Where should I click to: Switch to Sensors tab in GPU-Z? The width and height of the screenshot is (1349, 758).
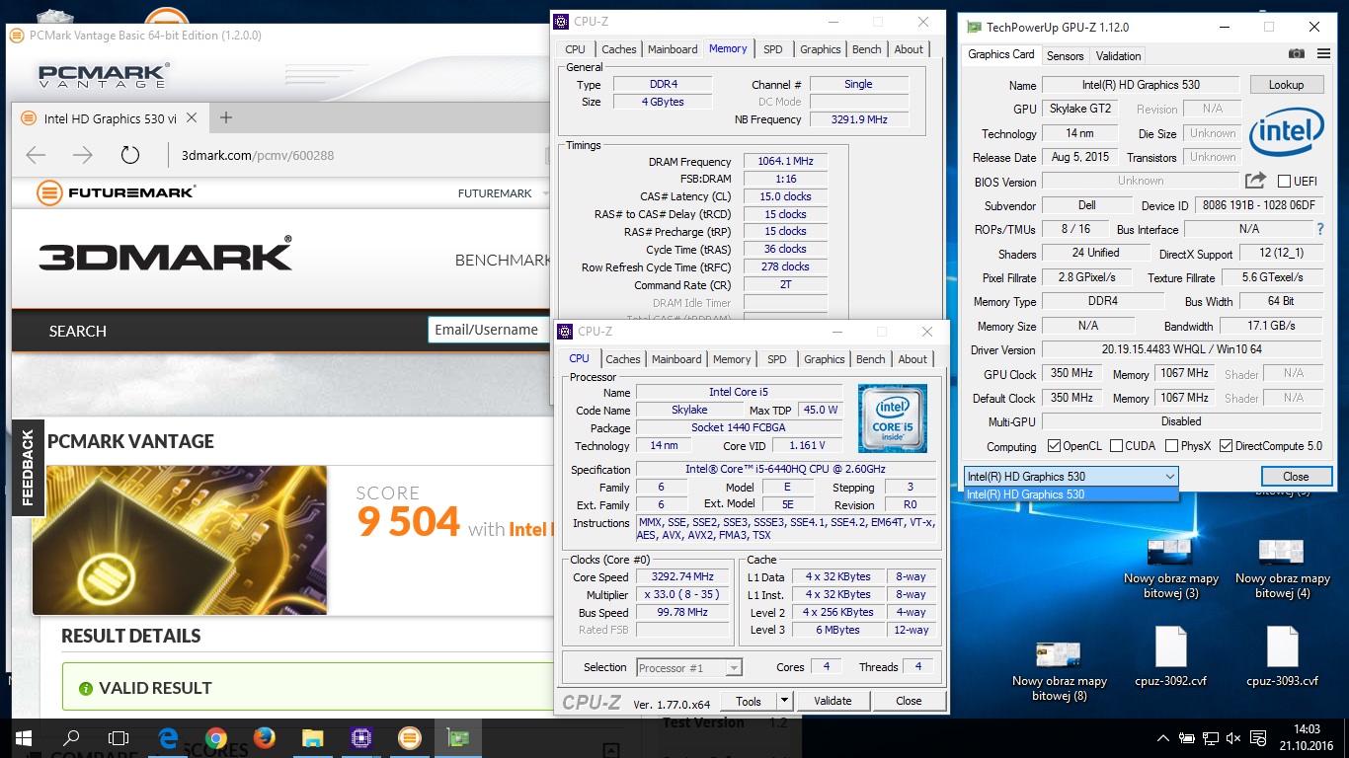click(1065, 56)
